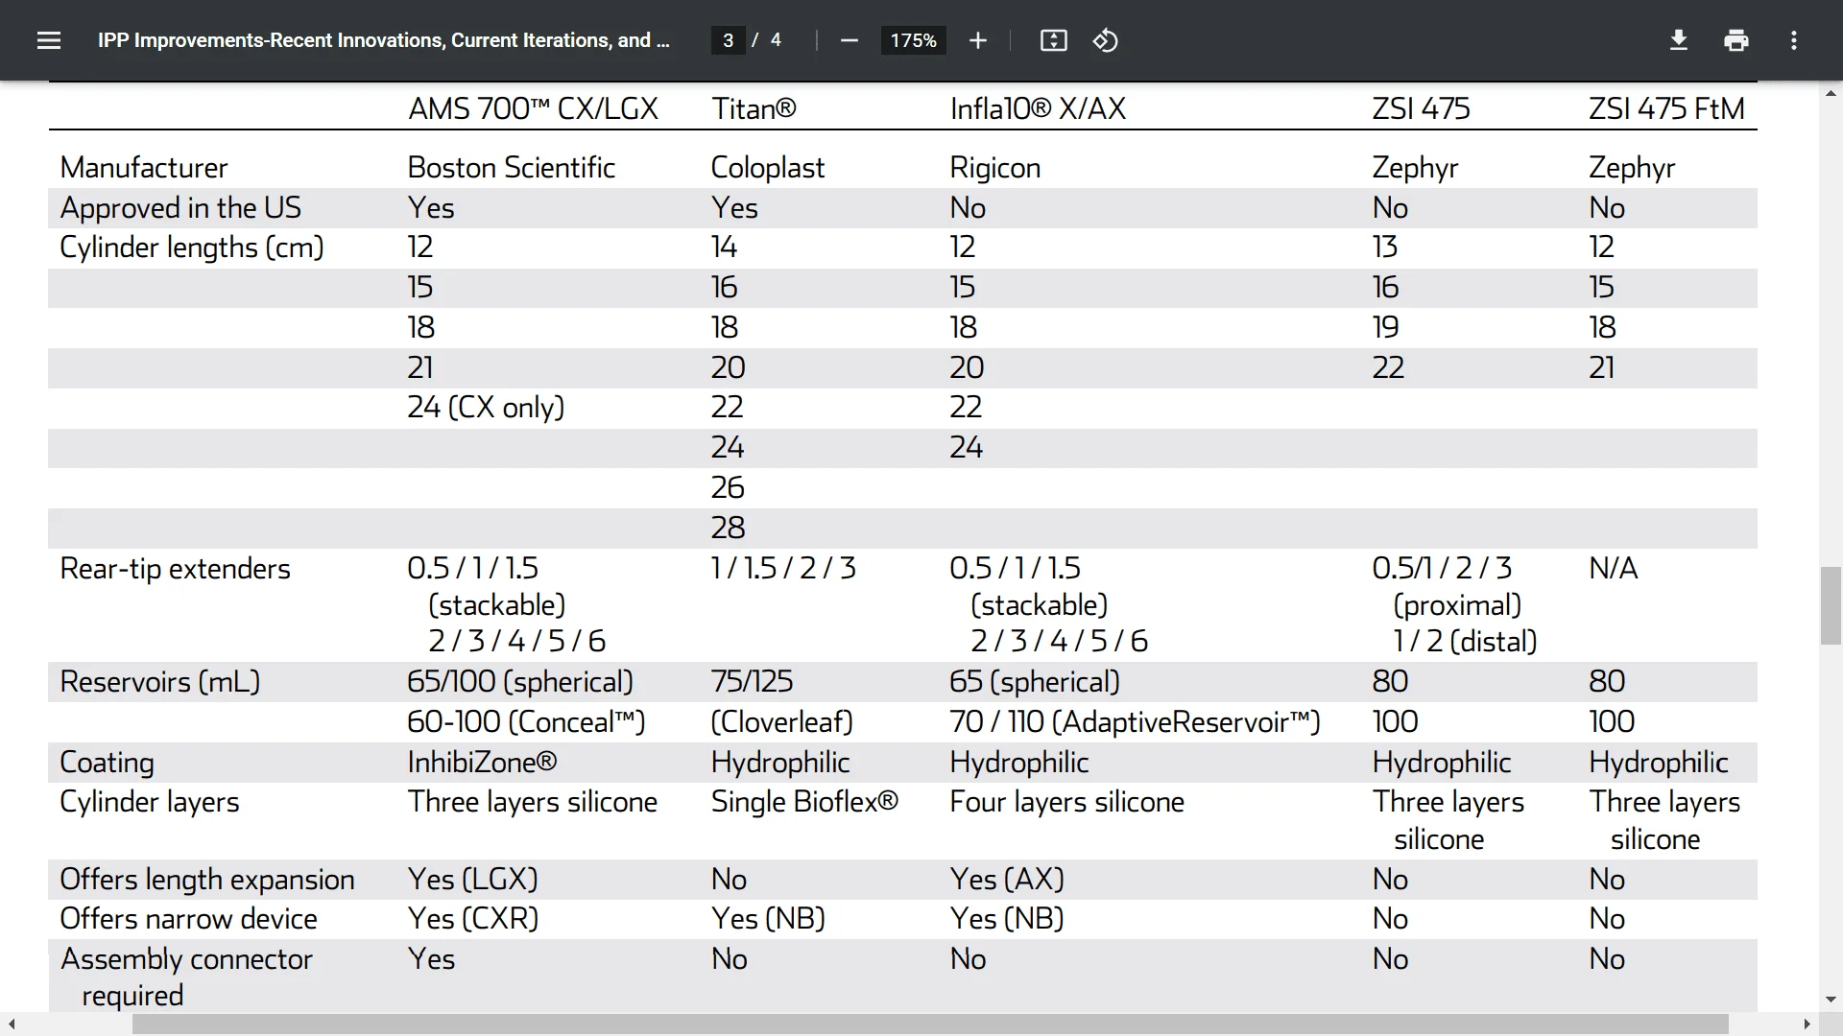Viewport: 1843px width, 1036px height.
Task: Click the 'Offers narrow device' row label
Action: point(188,919)
